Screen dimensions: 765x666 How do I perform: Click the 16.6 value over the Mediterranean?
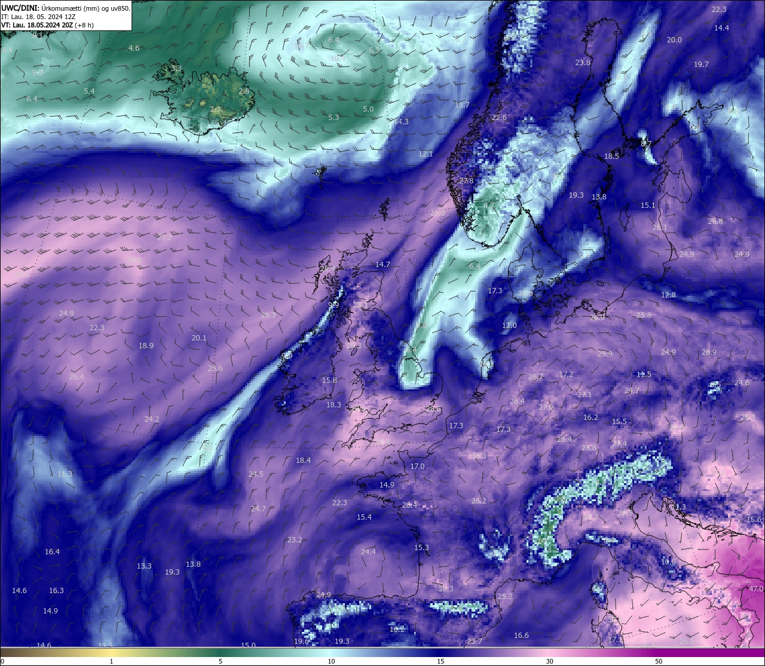[x=521, y=635]
